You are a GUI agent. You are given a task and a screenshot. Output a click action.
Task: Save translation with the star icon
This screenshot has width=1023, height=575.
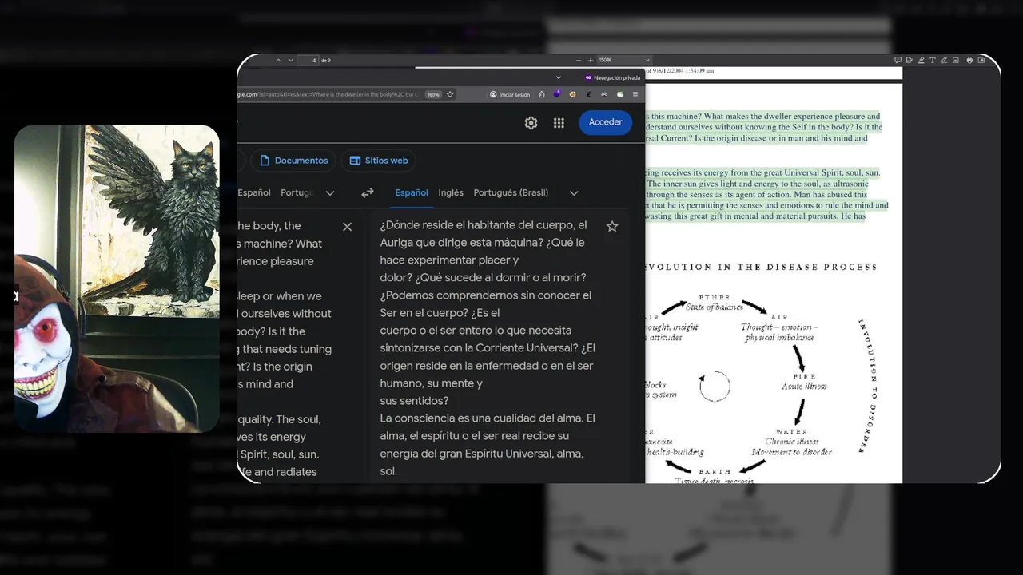[612, 227]
